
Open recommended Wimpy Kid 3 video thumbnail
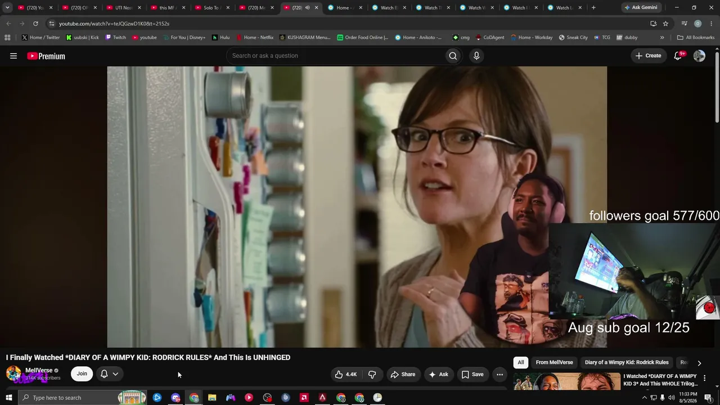567,381
